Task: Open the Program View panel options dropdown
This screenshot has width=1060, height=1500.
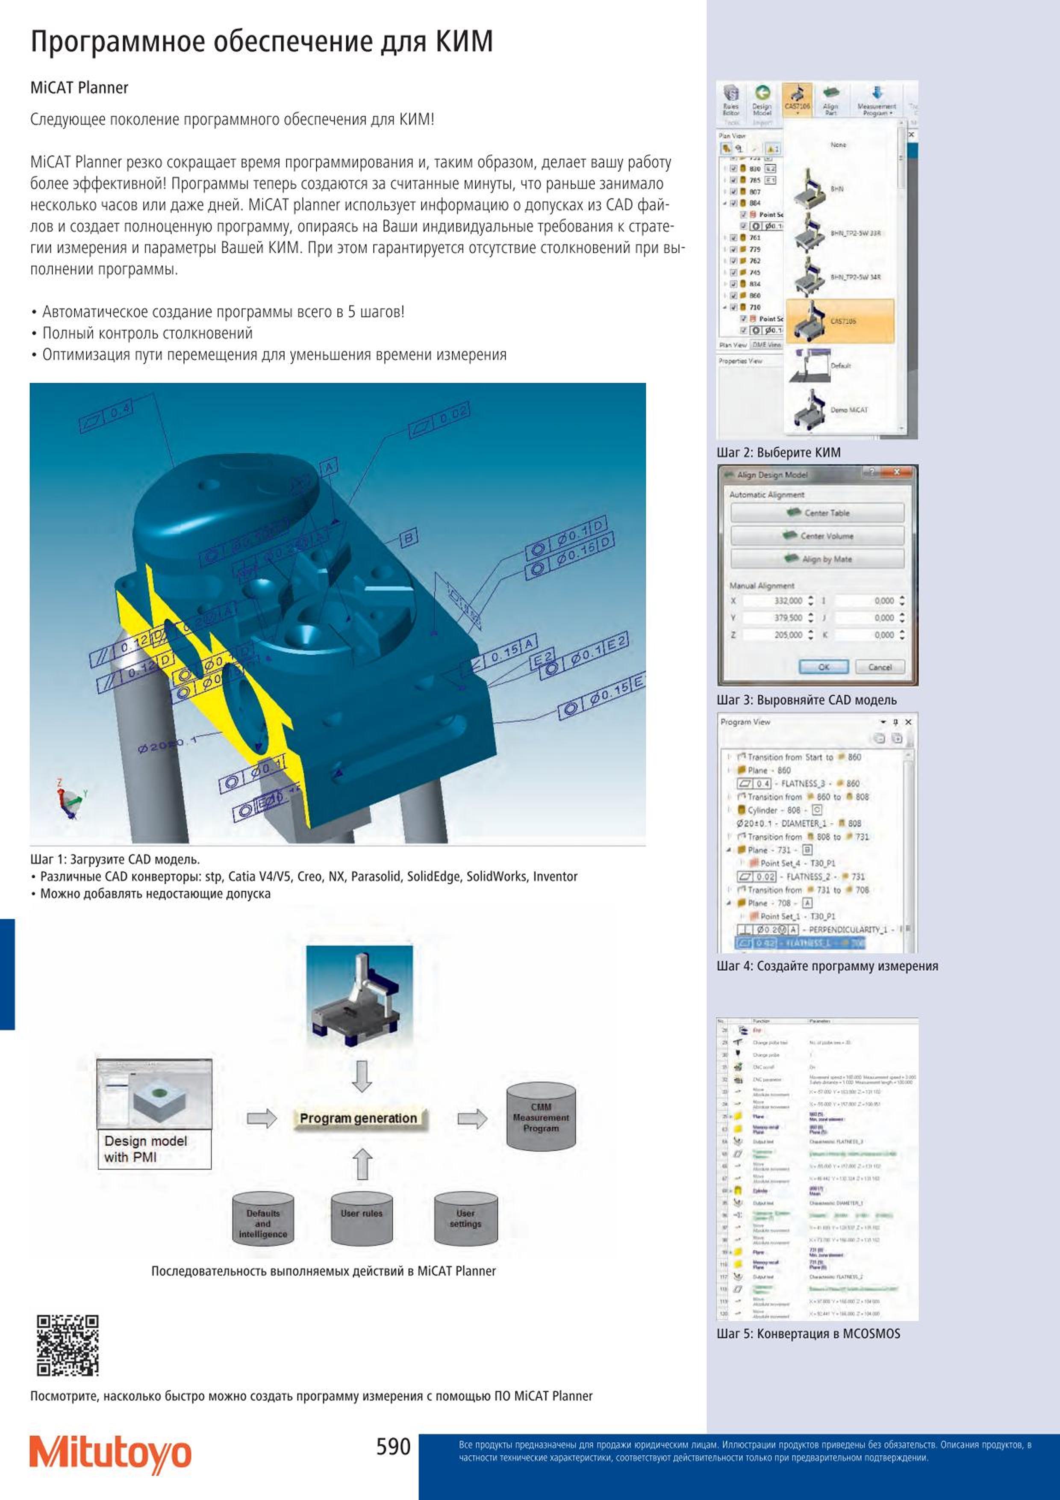Action: pos(883,722)
